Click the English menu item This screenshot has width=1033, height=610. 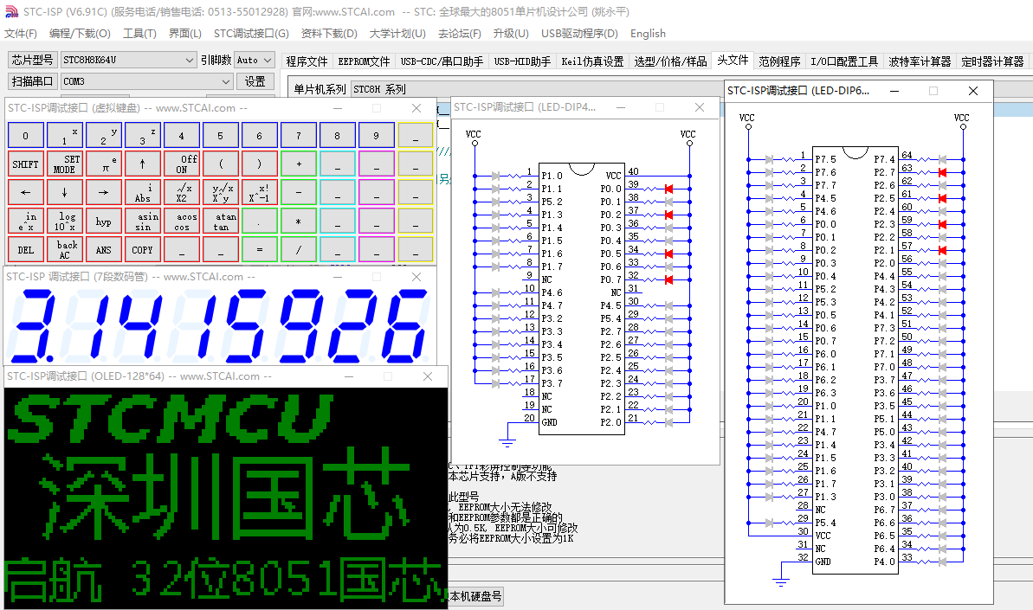[x=648, y=34]
